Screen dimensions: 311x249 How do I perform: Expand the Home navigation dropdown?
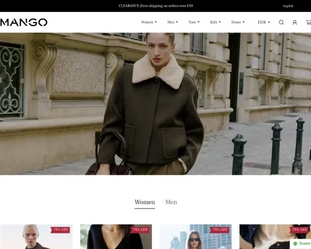pos(238,22)
